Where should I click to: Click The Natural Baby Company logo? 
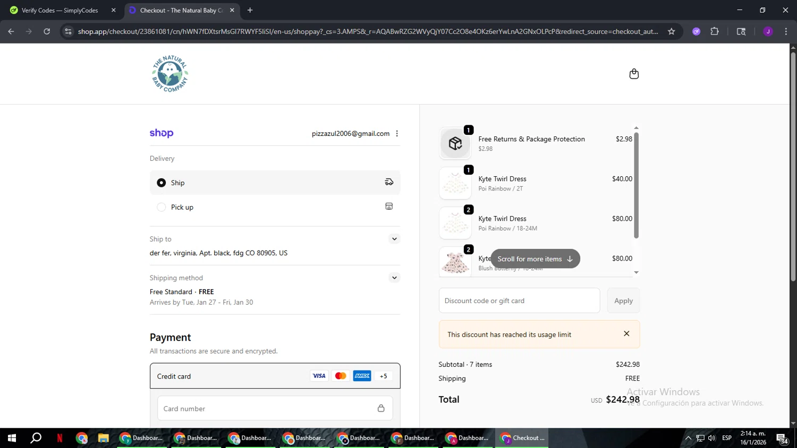(x=170, y=74)
